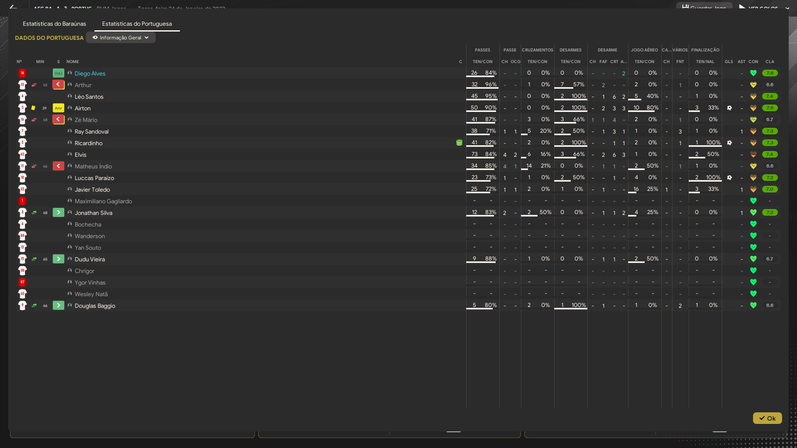Click the info icon beside Wanderson
Viewport: 797px width, 448px height.
tap(70, 236)
